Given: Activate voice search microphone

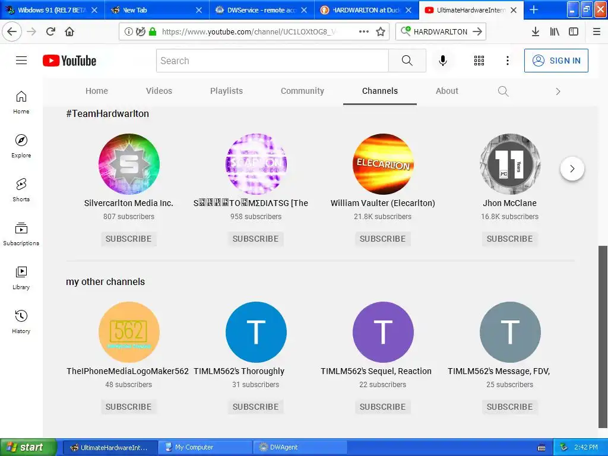Looking at the screenshot, I should pos(443,61).
